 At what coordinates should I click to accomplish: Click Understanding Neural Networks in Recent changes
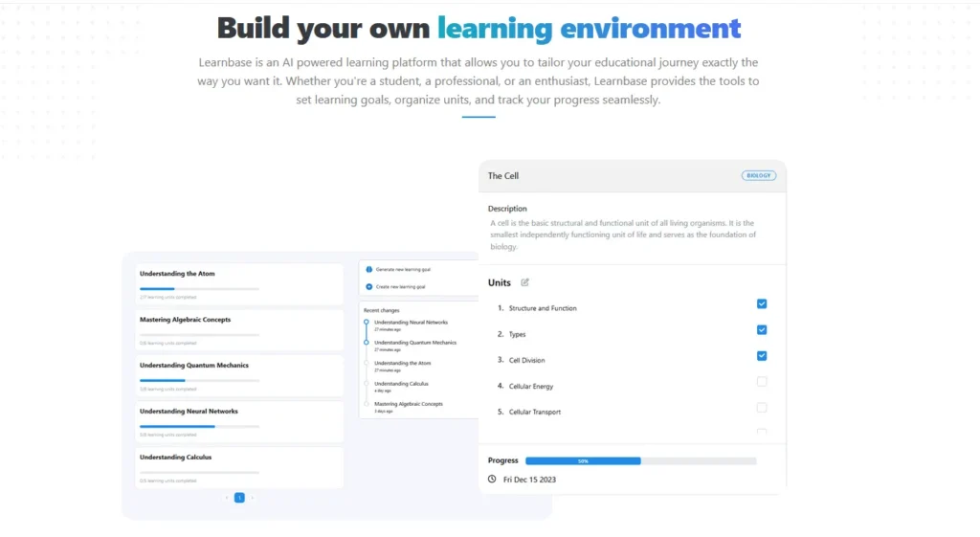[411, 323]
